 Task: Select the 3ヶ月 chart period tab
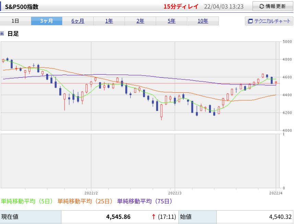click(47, 21)
